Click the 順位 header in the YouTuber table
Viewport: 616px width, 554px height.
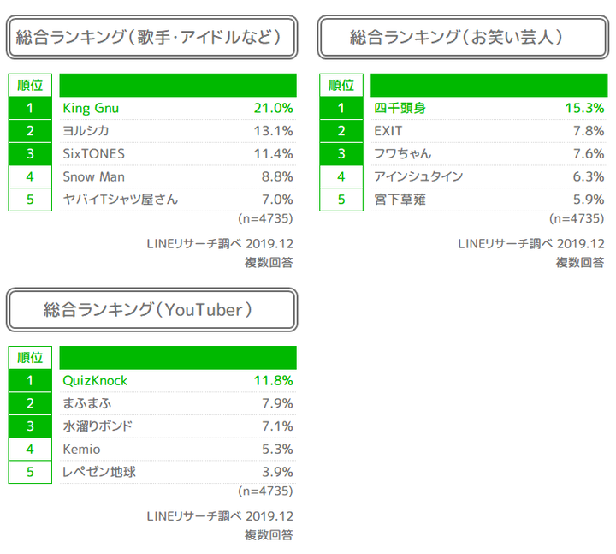[30, 357]
